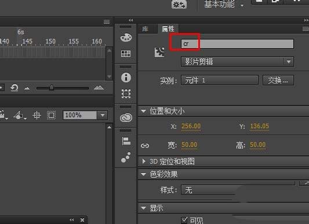The width and height of the screenshot is (309, 224).
Task: Open the Swatches panel grid icon
Action: [x=126, y=53]
